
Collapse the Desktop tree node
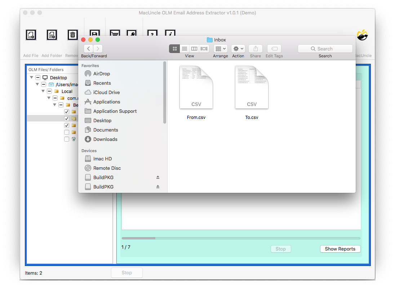(x=31, y=77)
